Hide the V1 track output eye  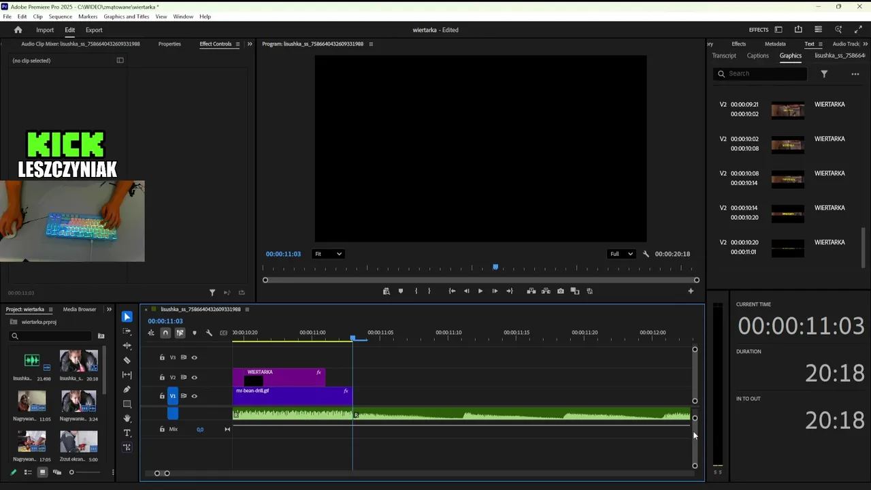click(194, 395)
